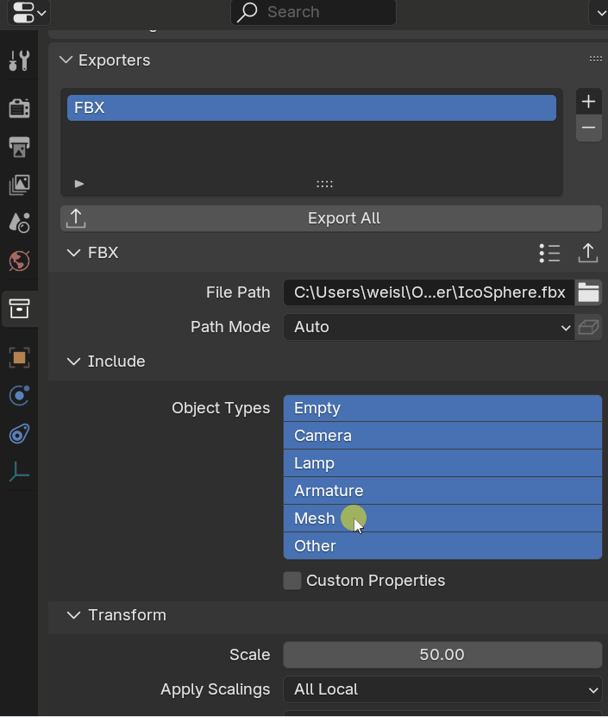Click the Export All button
The width and height of the screenshot is (608, 717).
[331, 218]
